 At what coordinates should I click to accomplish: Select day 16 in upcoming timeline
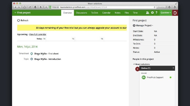102,39
